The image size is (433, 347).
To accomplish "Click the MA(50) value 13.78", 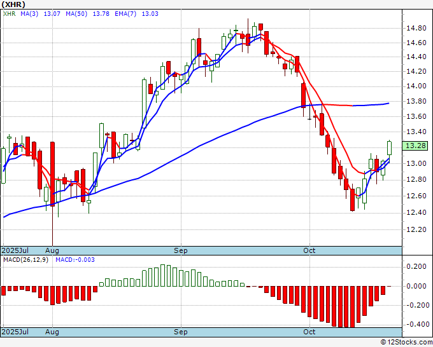I will click(x=101, y=14).
